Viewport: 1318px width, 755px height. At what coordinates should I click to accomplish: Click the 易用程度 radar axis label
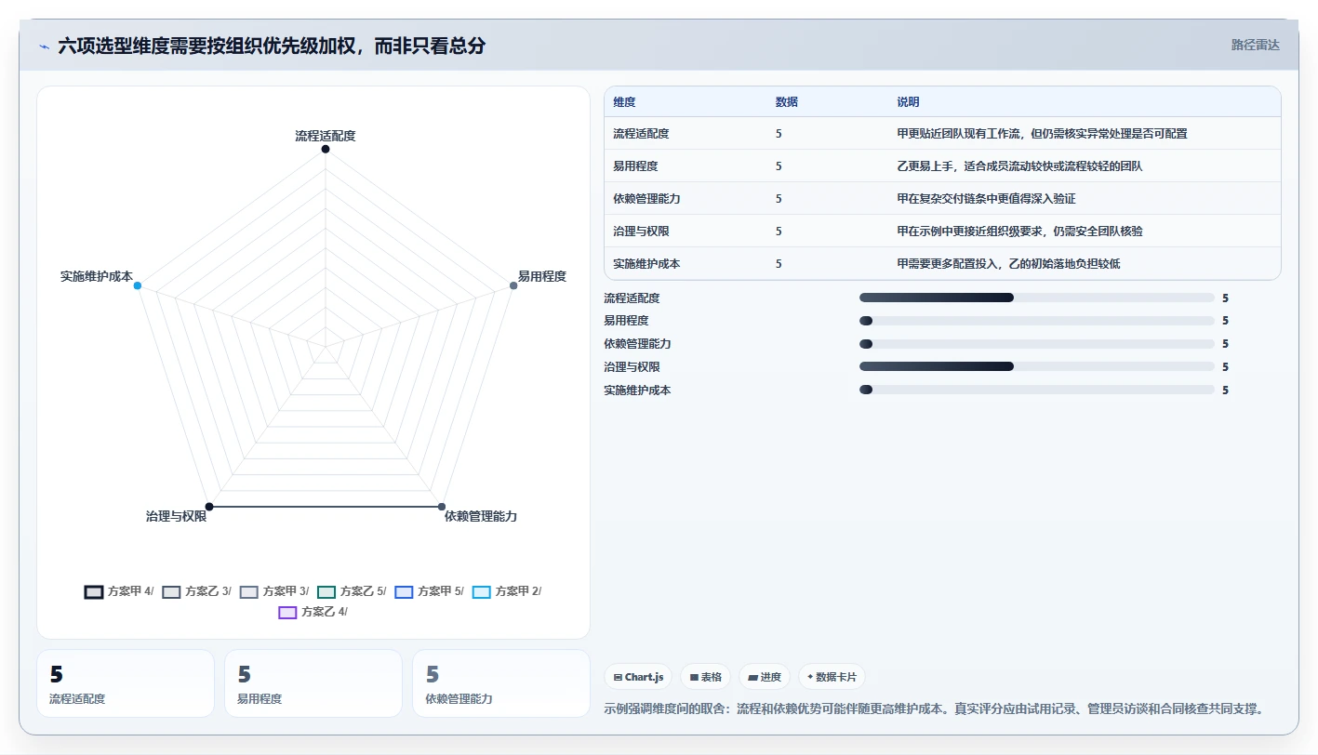542,276
